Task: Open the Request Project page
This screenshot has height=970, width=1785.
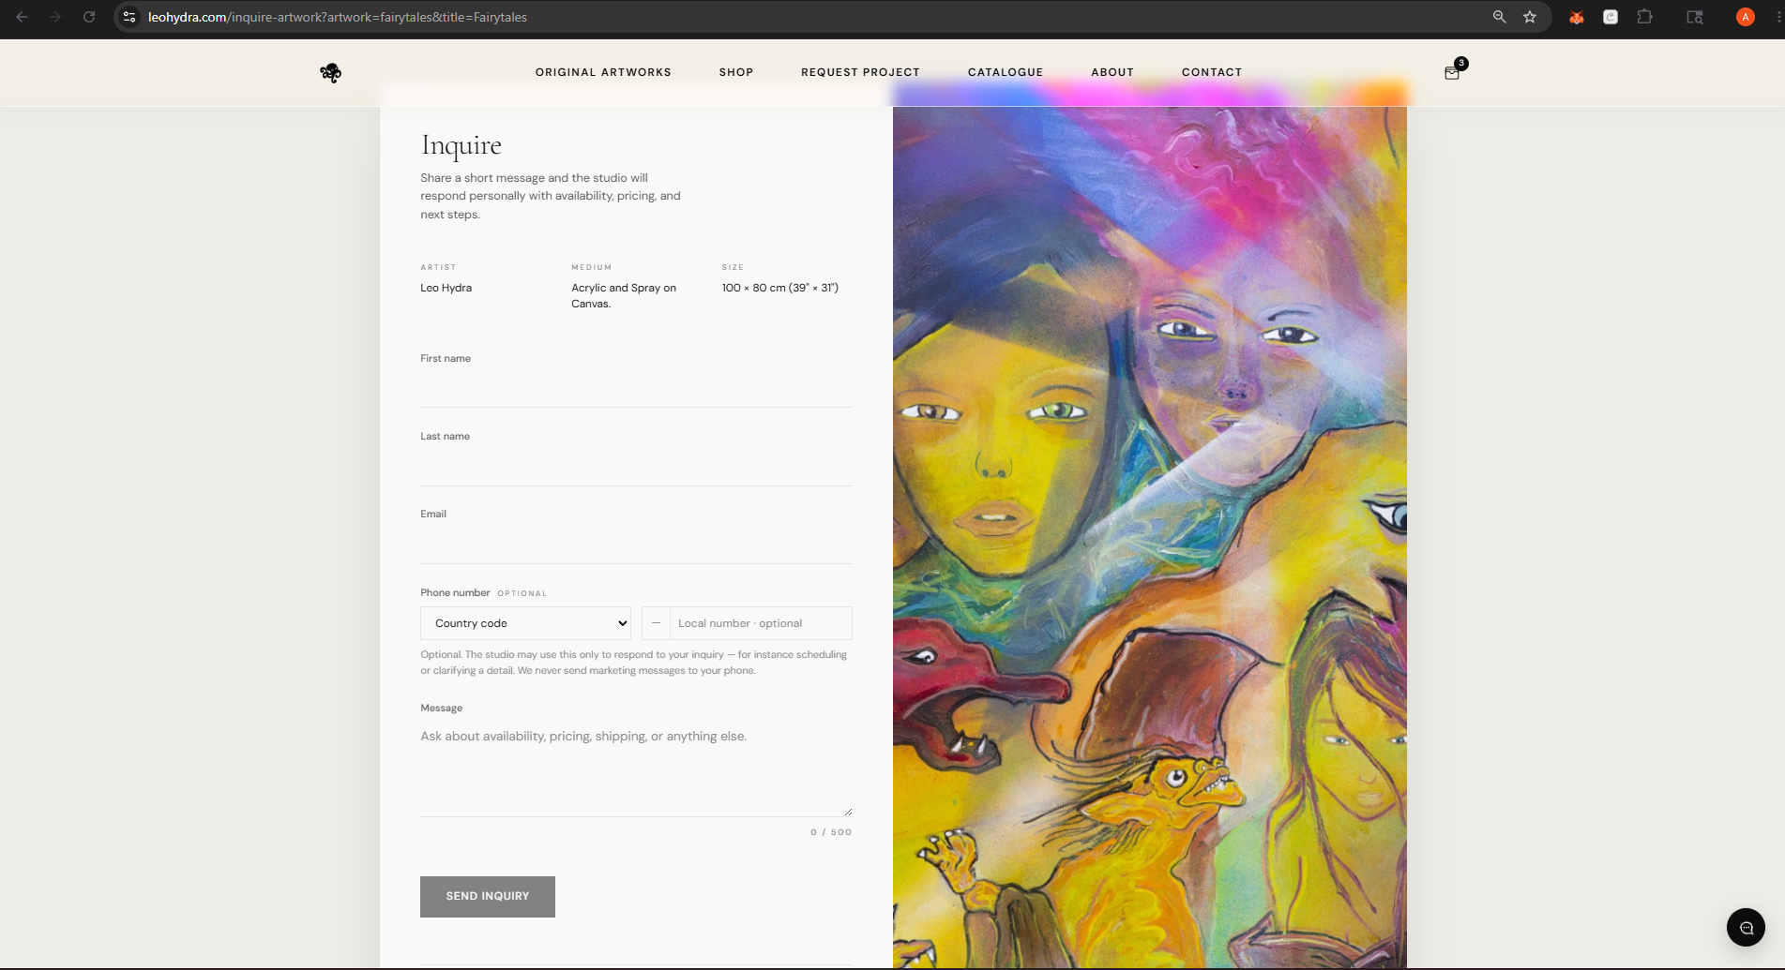Action: click(x=860, y=72)
